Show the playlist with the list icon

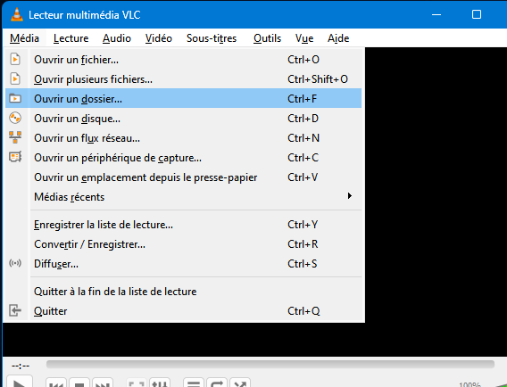pos(194,383)
